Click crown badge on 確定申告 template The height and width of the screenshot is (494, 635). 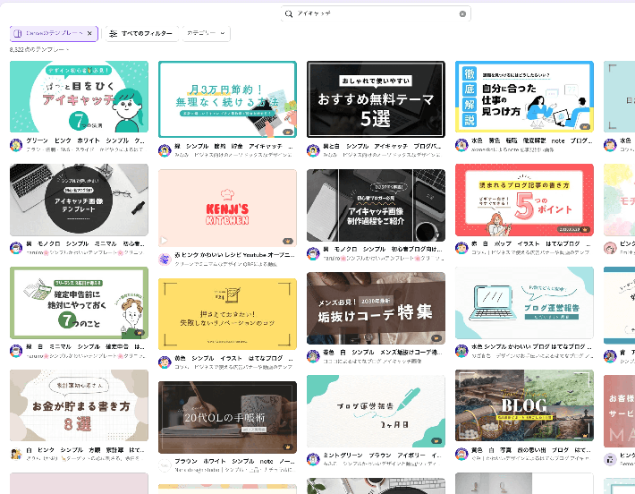[x=140, y=333]
